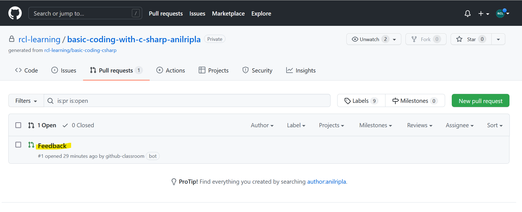Image resolution: width=522 pixels, height=212 pixels.
Task: Select the repository Pull requests tab
Action: pyautogui.click(x=116, y=70)
